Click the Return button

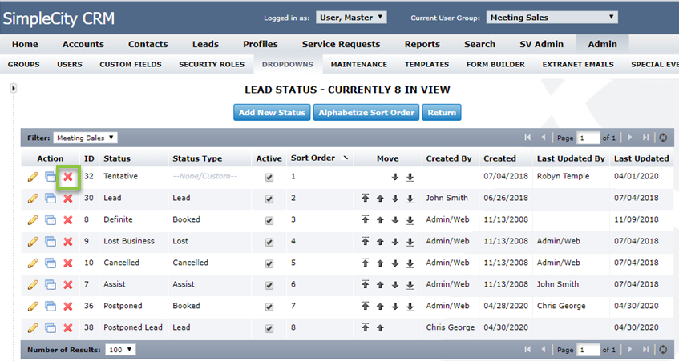click(x=442, y=112)
